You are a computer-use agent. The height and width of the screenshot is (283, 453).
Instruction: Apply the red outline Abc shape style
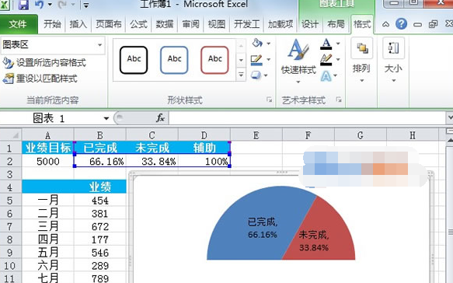click(x=215, y=60)
